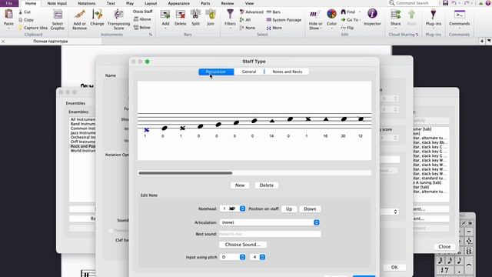The height and width of the screenshot is (277, 492).
Task: Click in the Command Search field
Action: pyautogui.click(x=414, y=3)
